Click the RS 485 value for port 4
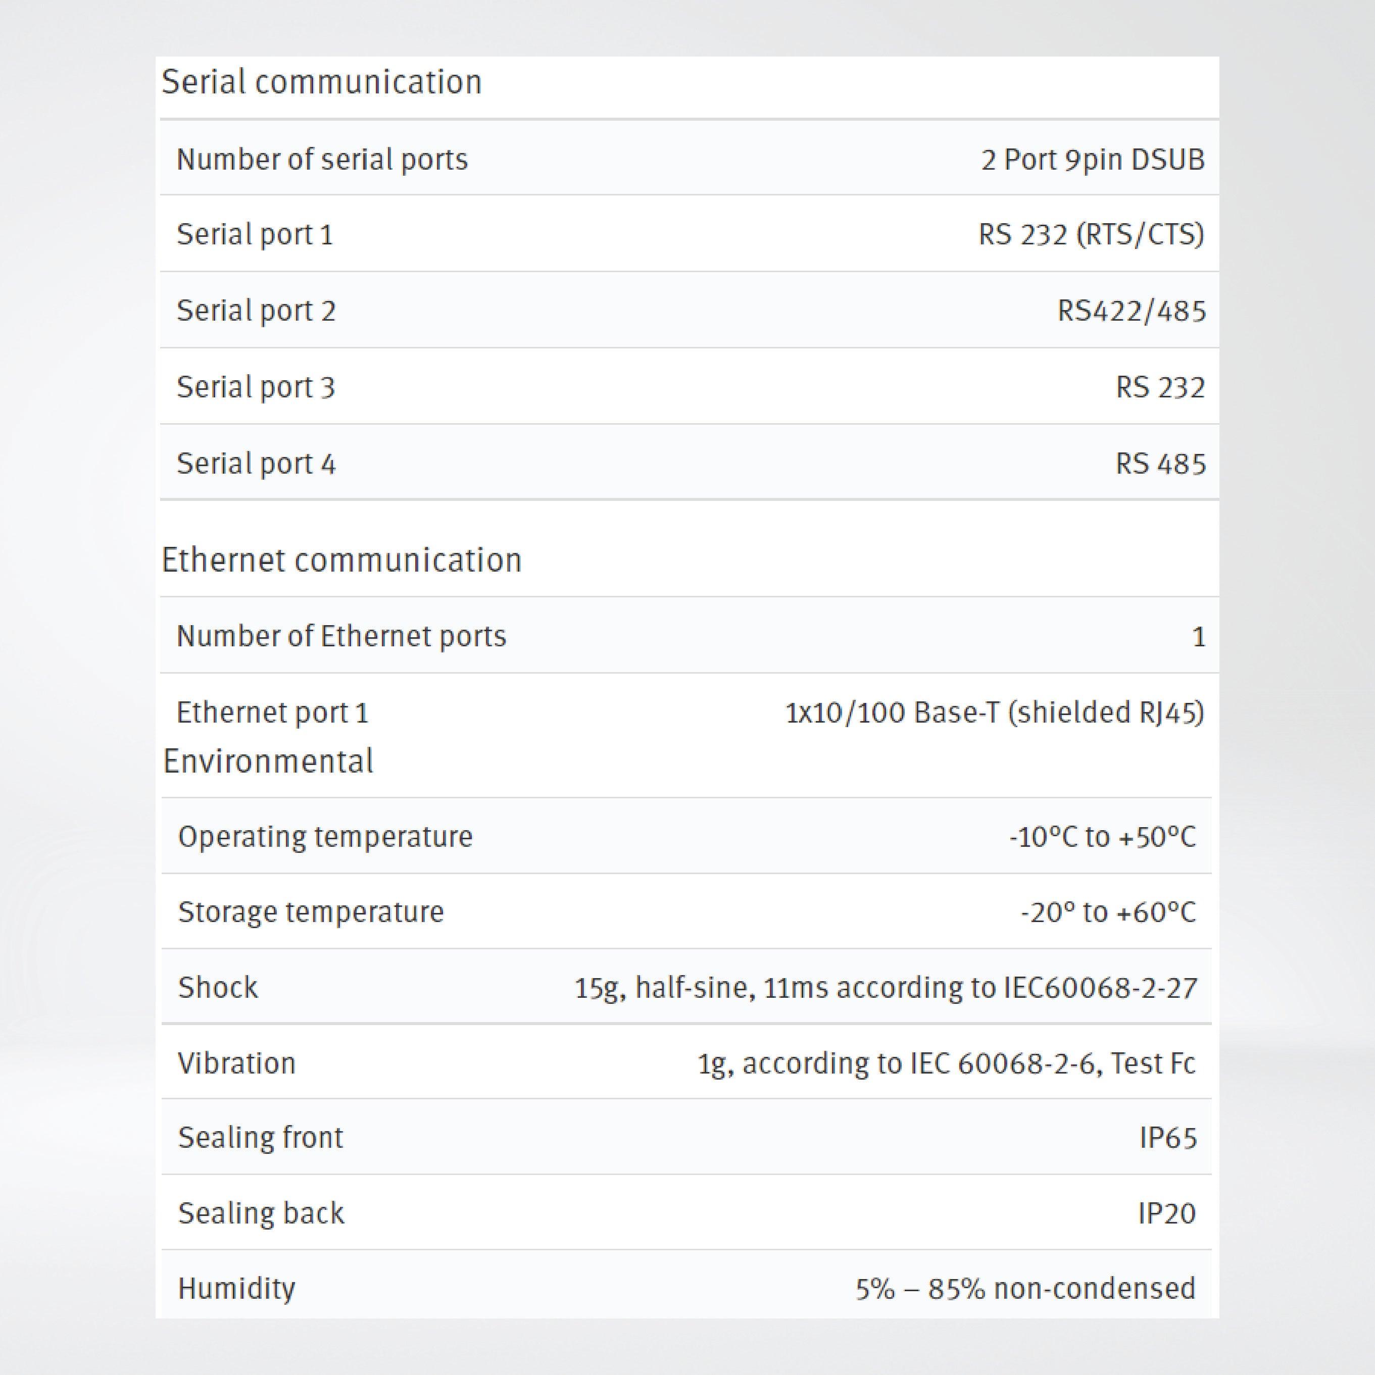 [1160, 464]
